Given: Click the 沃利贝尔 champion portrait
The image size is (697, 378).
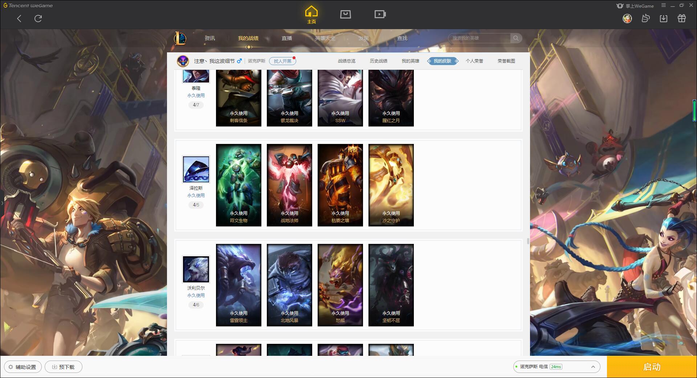Looking at the screenshot, I should coord(196,269).
